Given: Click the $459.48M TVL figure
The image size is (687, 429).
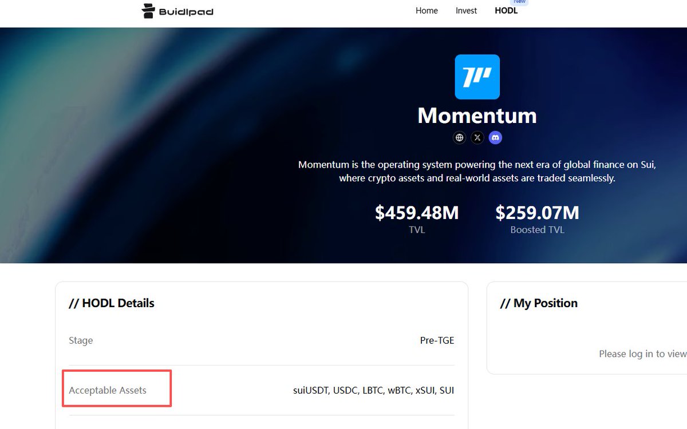Looking at the screenshot, I should click(417, 213).
